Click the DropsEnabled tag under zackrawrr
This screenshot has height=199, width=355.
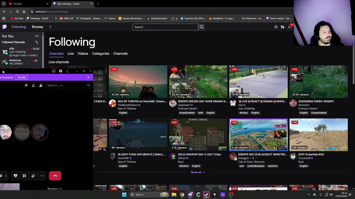tap(187, 113)
